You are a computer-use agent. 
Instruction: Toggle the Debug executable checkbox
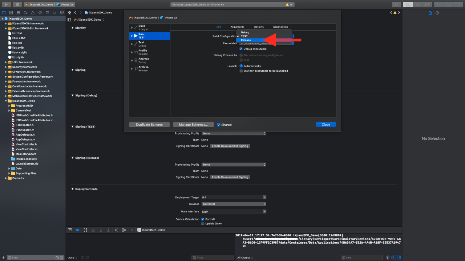[241, 49]
